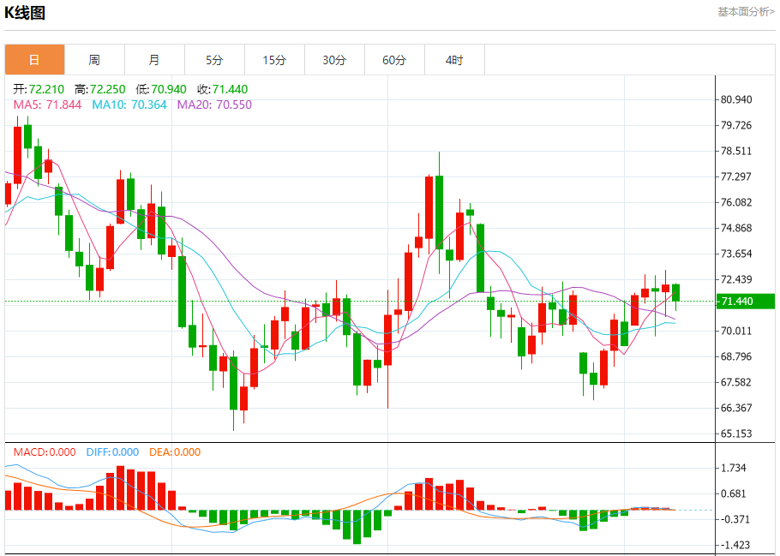This screenshot has height=556, width=780.
Task: Click the 77.297 price axis label
Action: tap(736, 176)
